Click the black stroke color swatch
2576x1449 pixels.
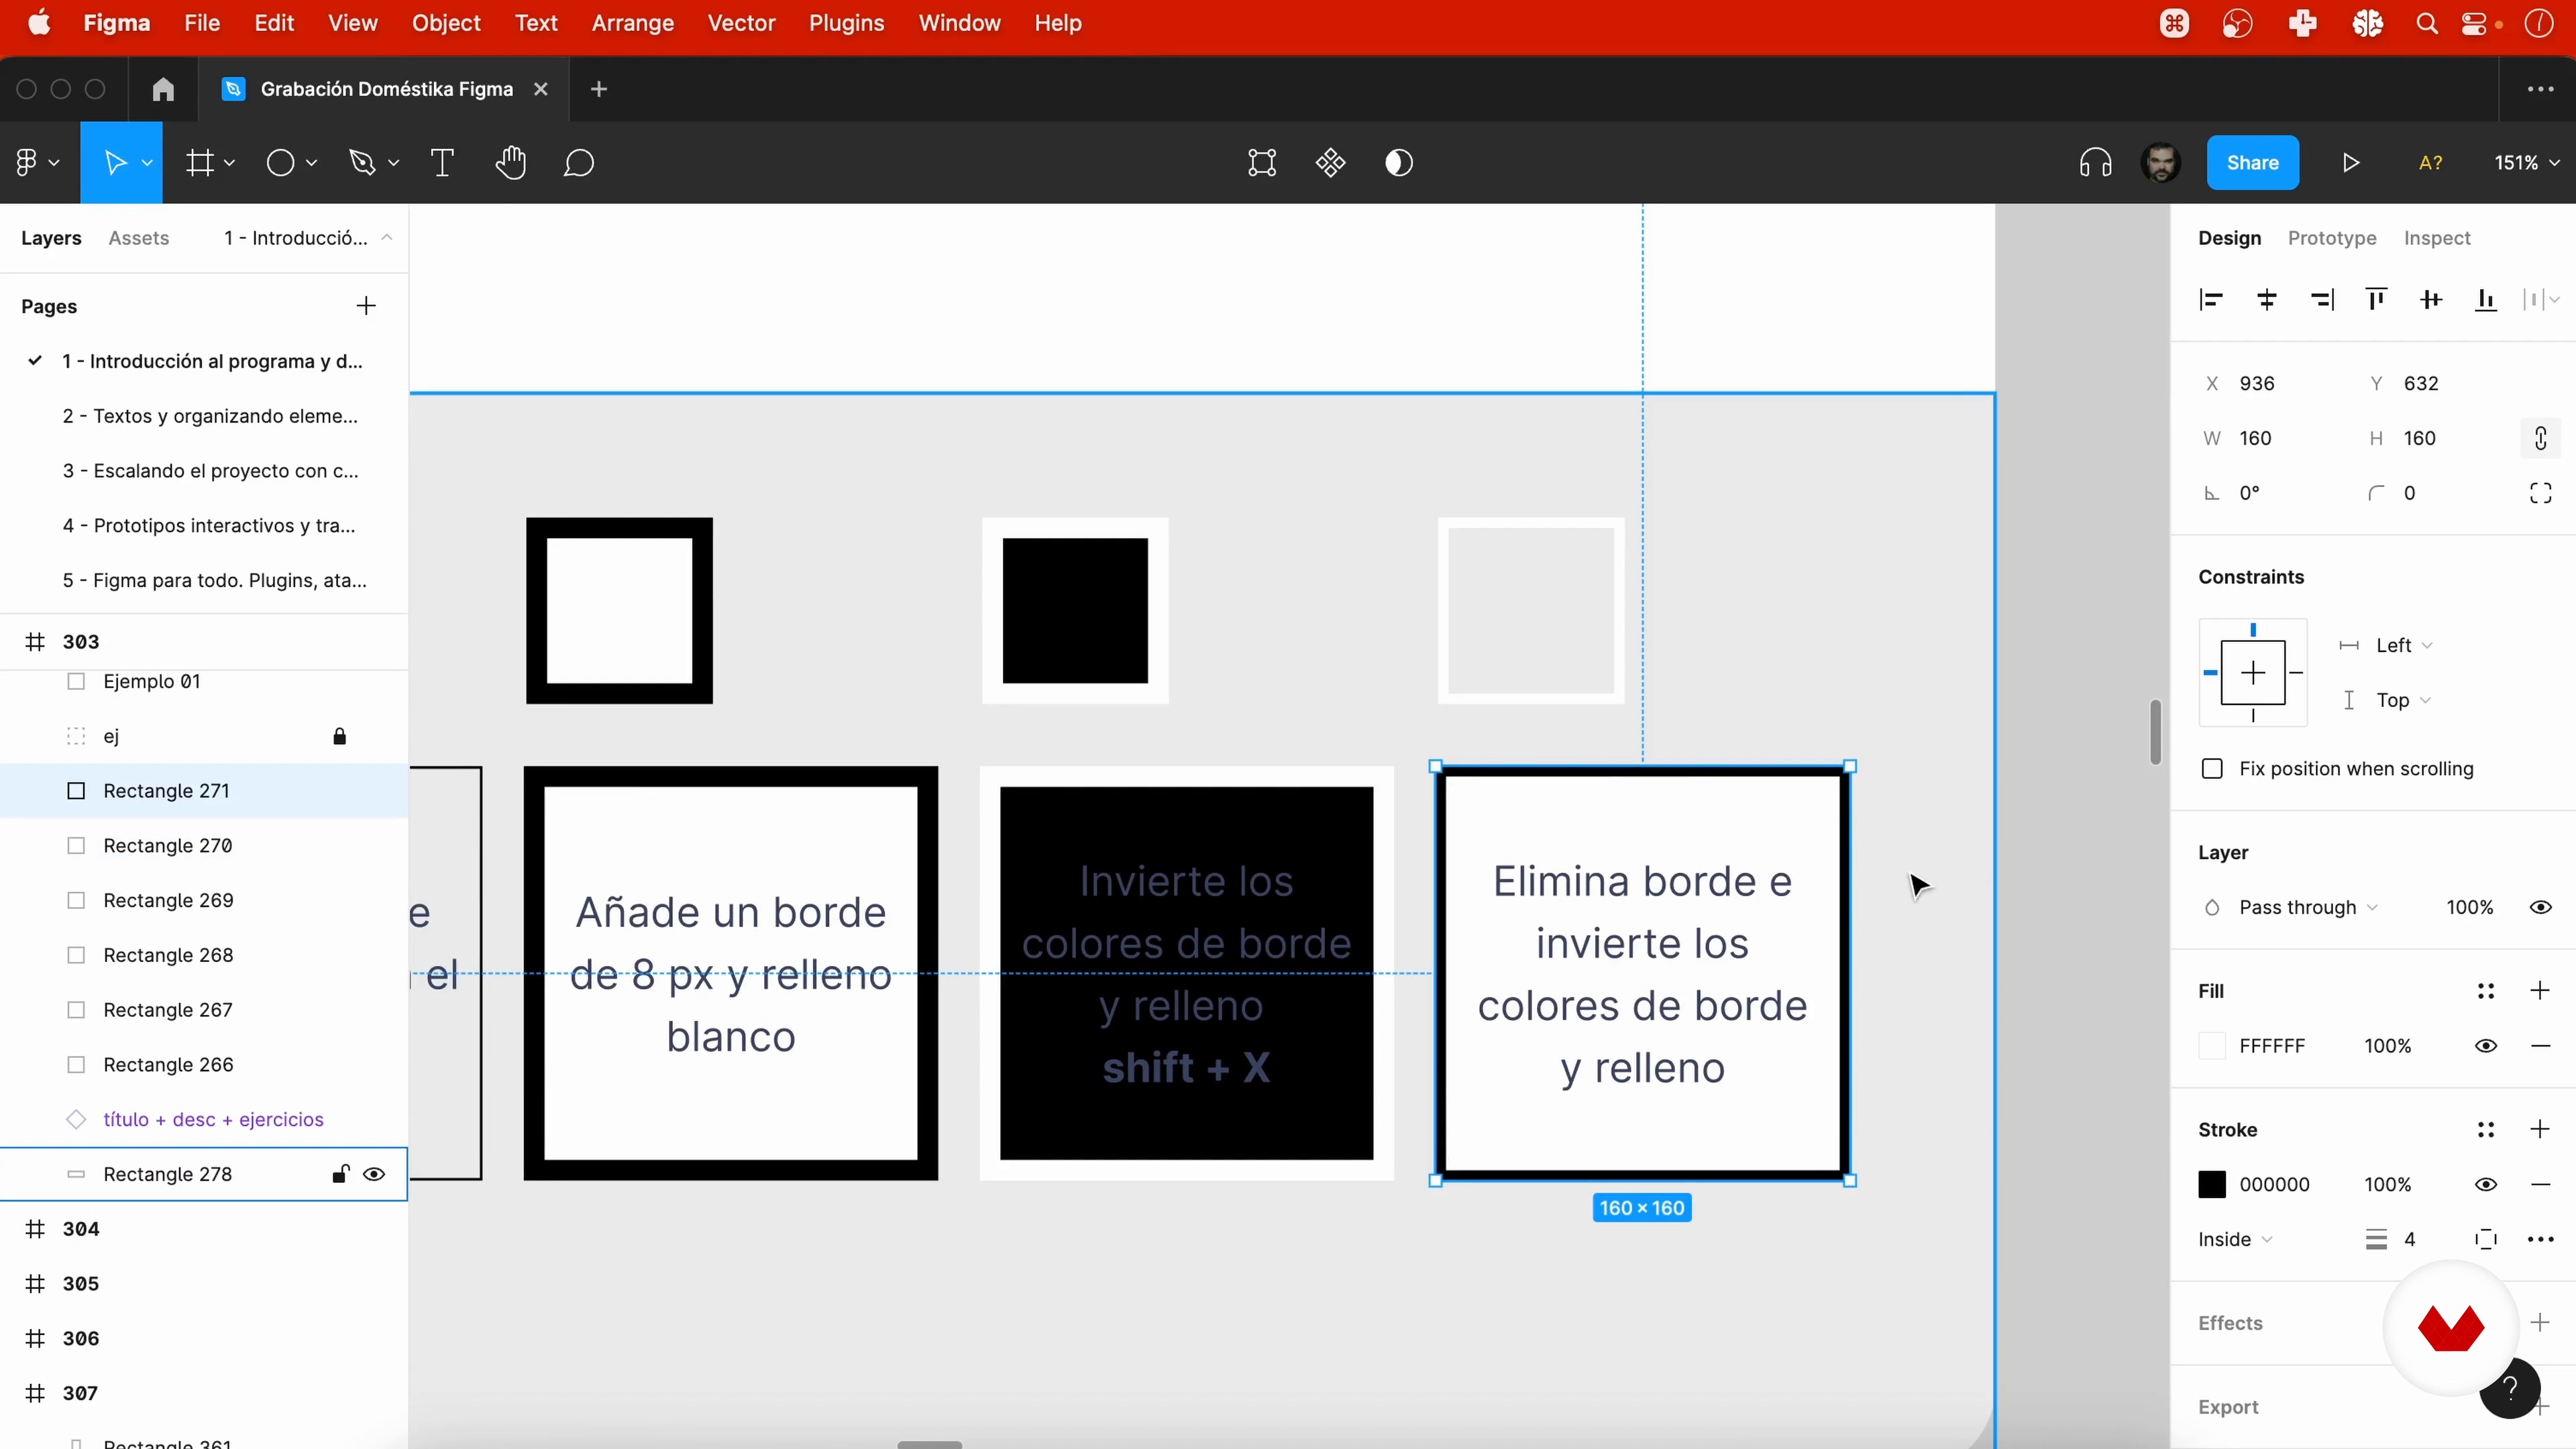tap(2212, 1185)
